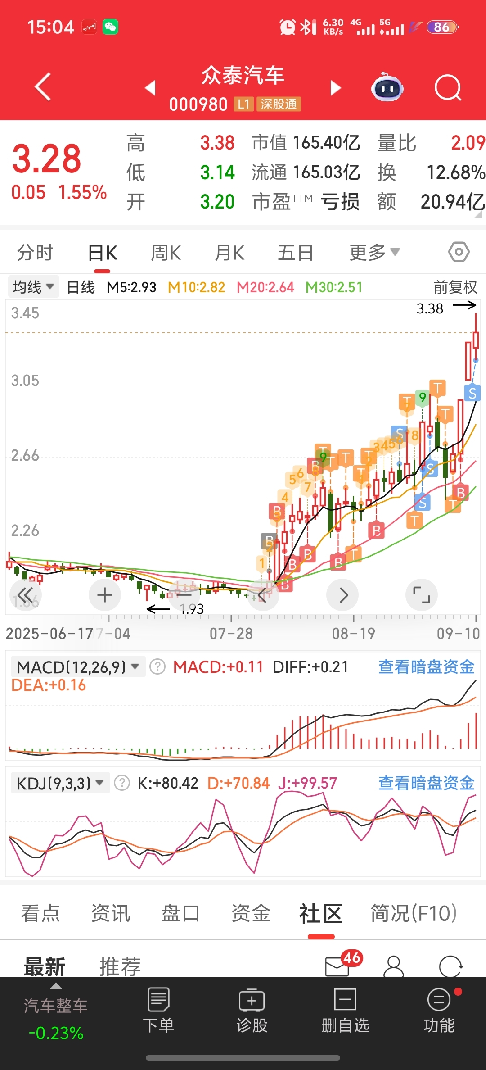Tap 查看暗盘资金 link beside MACD

click(x=426, y=667)
